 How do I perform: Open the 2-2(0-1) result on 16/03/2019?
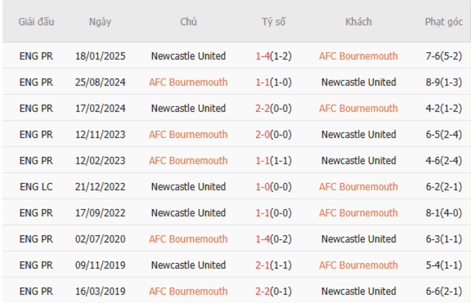pos(273,291)
